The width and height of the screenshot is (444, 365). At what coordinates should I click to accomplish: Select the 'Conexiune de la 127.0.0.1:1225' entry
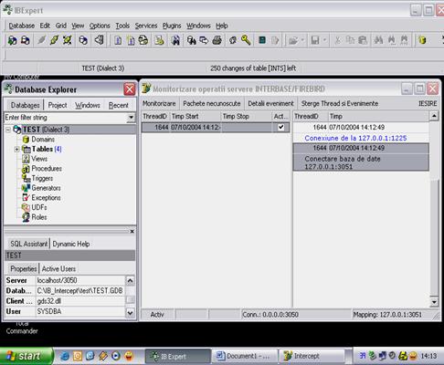(x=355, y=138)
